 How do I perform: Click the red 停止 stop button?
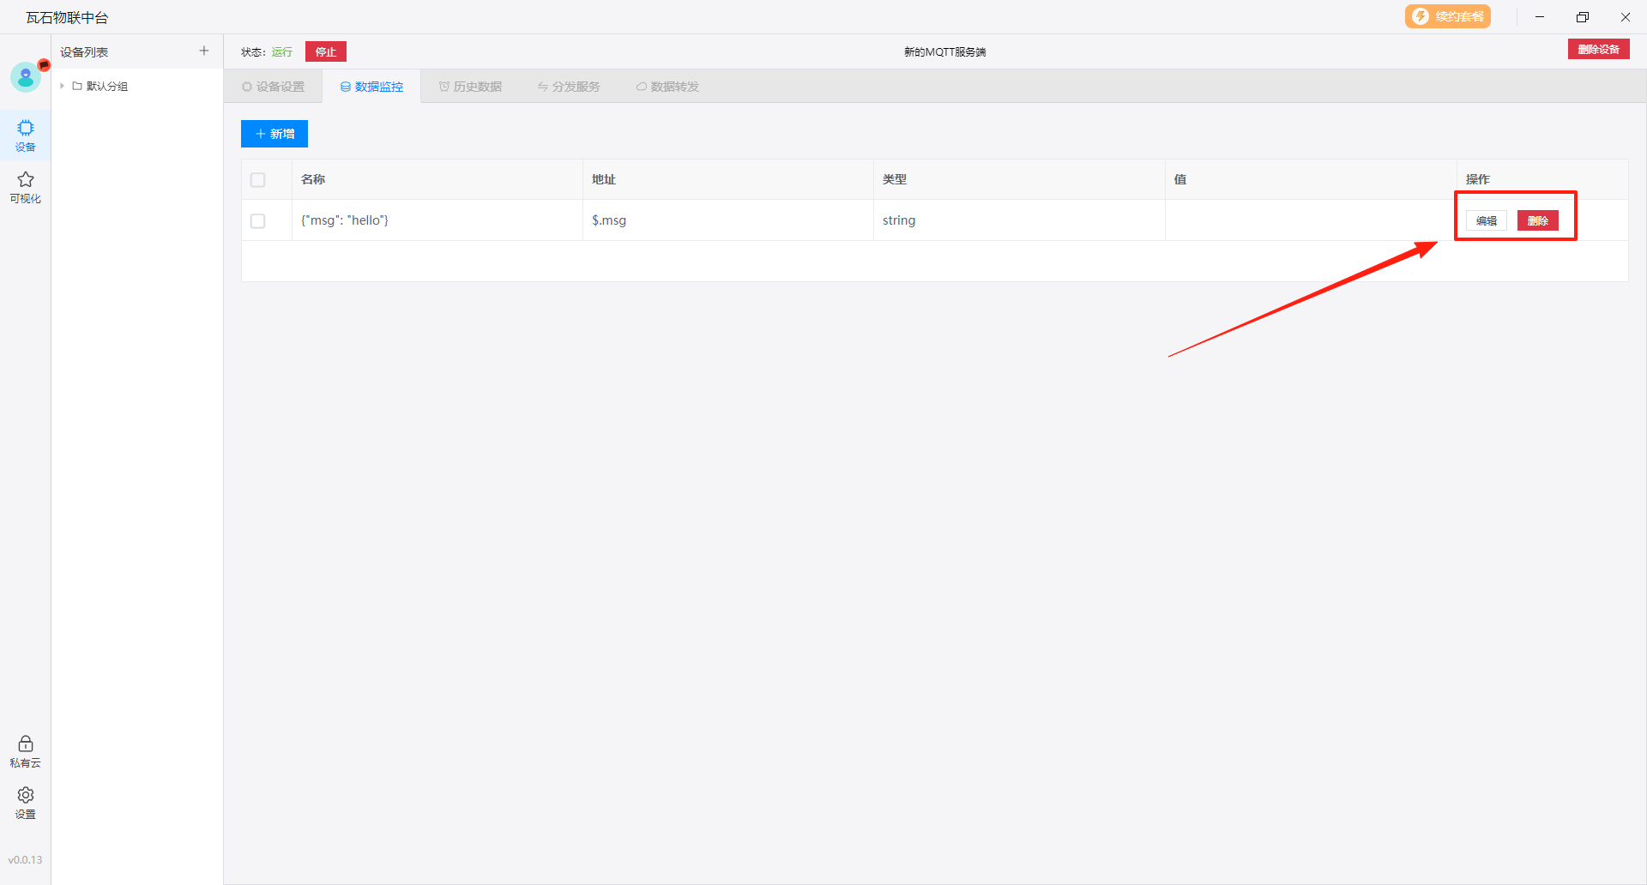pyautogui.click(x=326, y=52)
